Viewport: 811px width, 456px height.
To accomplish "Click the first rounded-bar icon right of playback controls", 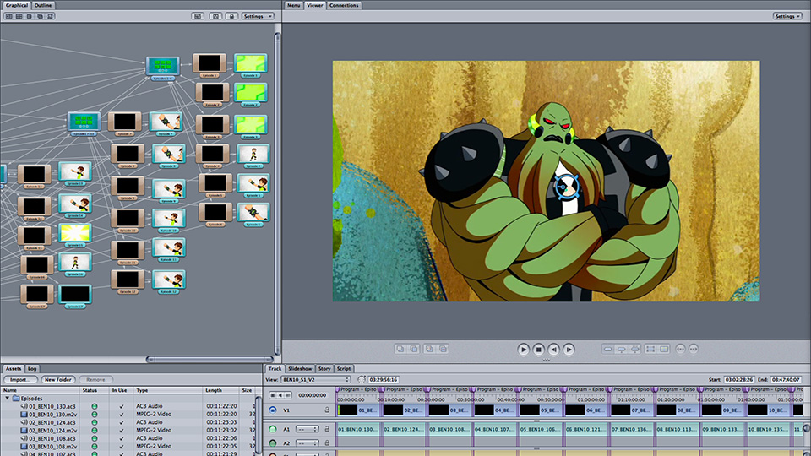I will click(607, 349).
